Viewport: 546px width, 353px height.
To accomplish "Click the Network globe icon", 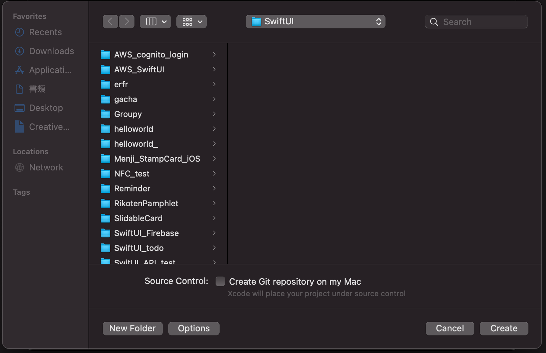I will pyautogui.click(x=20, y=167).
